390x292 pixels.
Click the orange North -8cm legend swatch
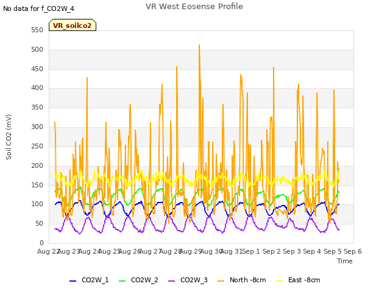tap(221, 281)
